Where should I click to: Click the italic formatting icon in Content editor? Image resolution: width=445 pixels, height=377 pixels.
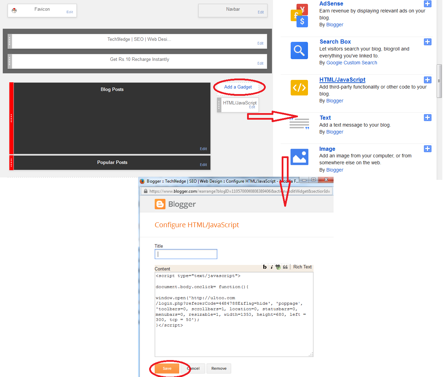pos(271,267)
